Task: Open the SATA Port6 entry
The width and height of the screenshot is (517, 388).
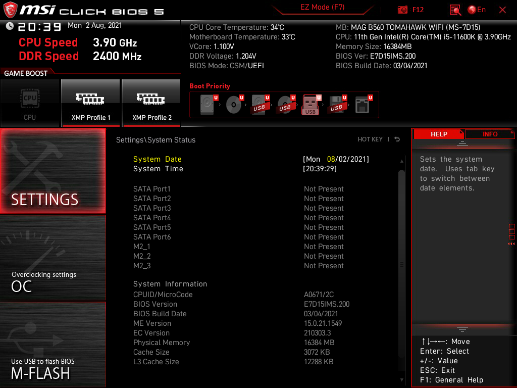Action: click(238, 237)
